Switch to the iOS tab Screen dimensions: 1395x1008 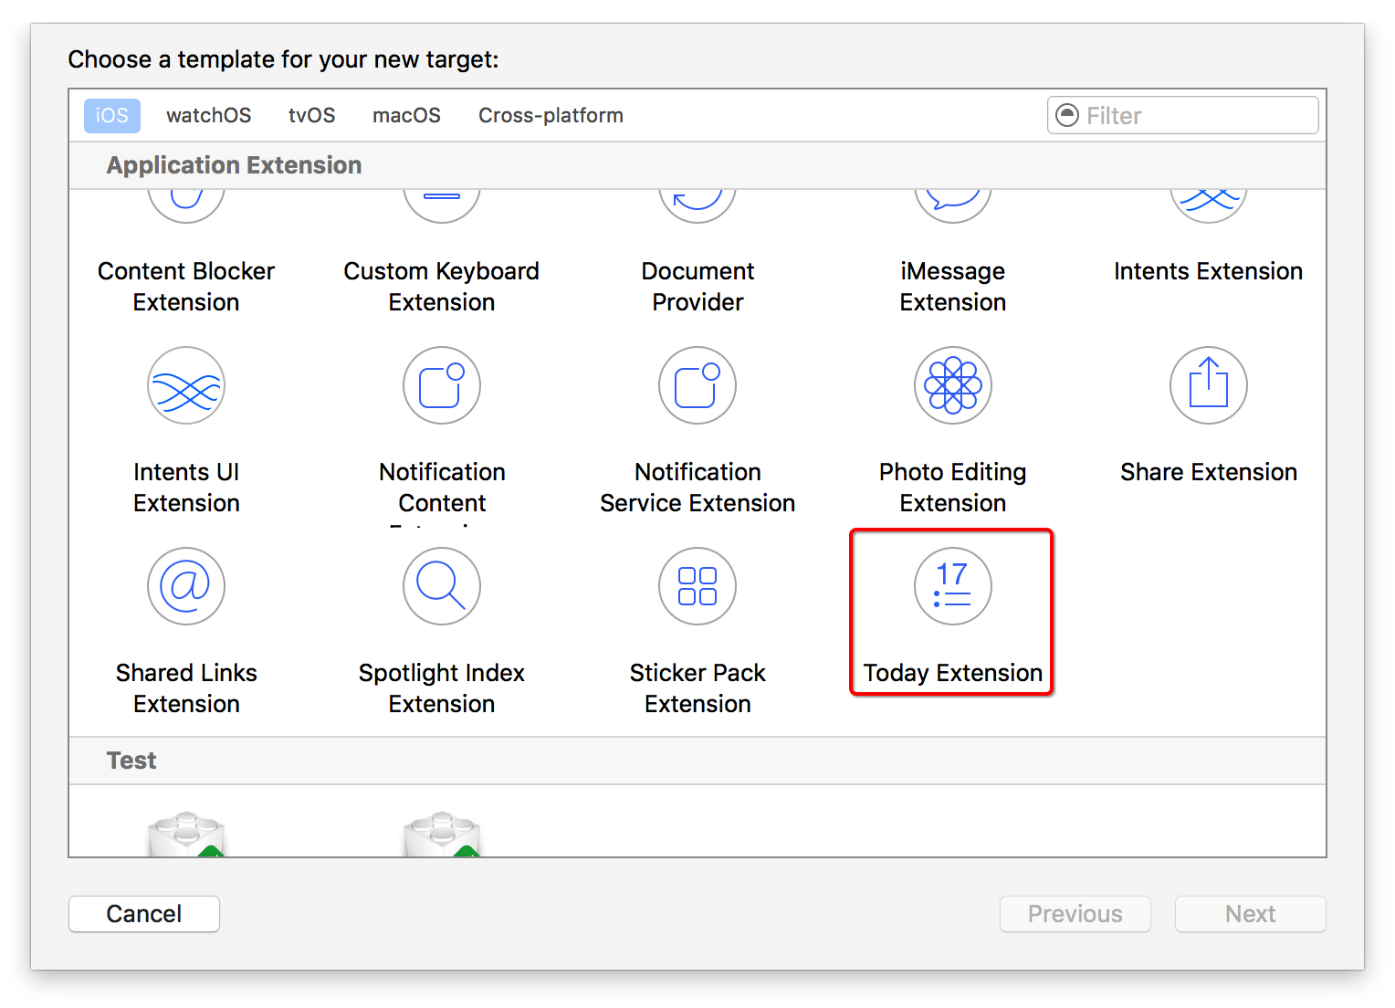coord(112,116)
